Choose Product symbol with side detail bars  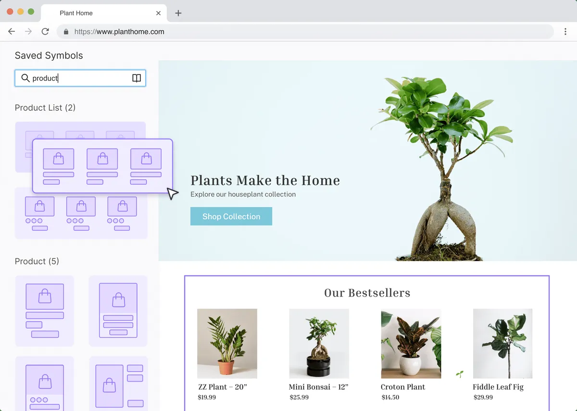click(118, 384)
